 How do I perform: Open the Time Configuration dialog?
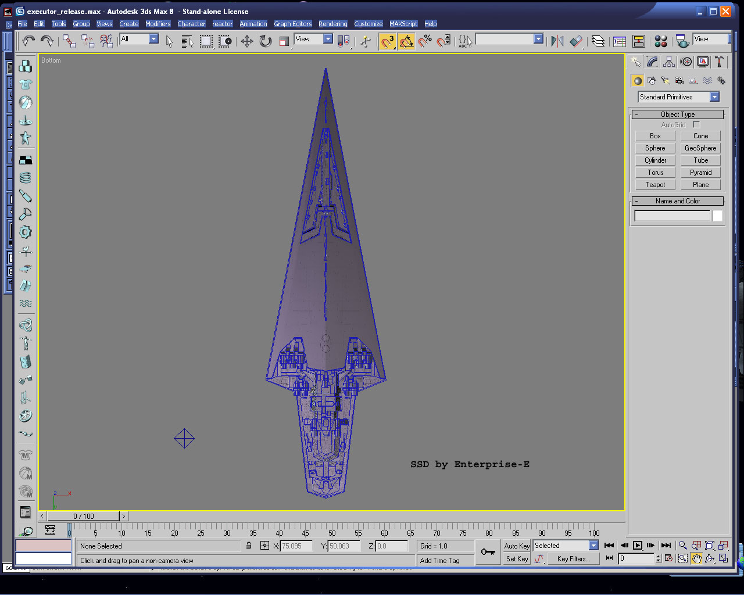[x=668, y=558]
